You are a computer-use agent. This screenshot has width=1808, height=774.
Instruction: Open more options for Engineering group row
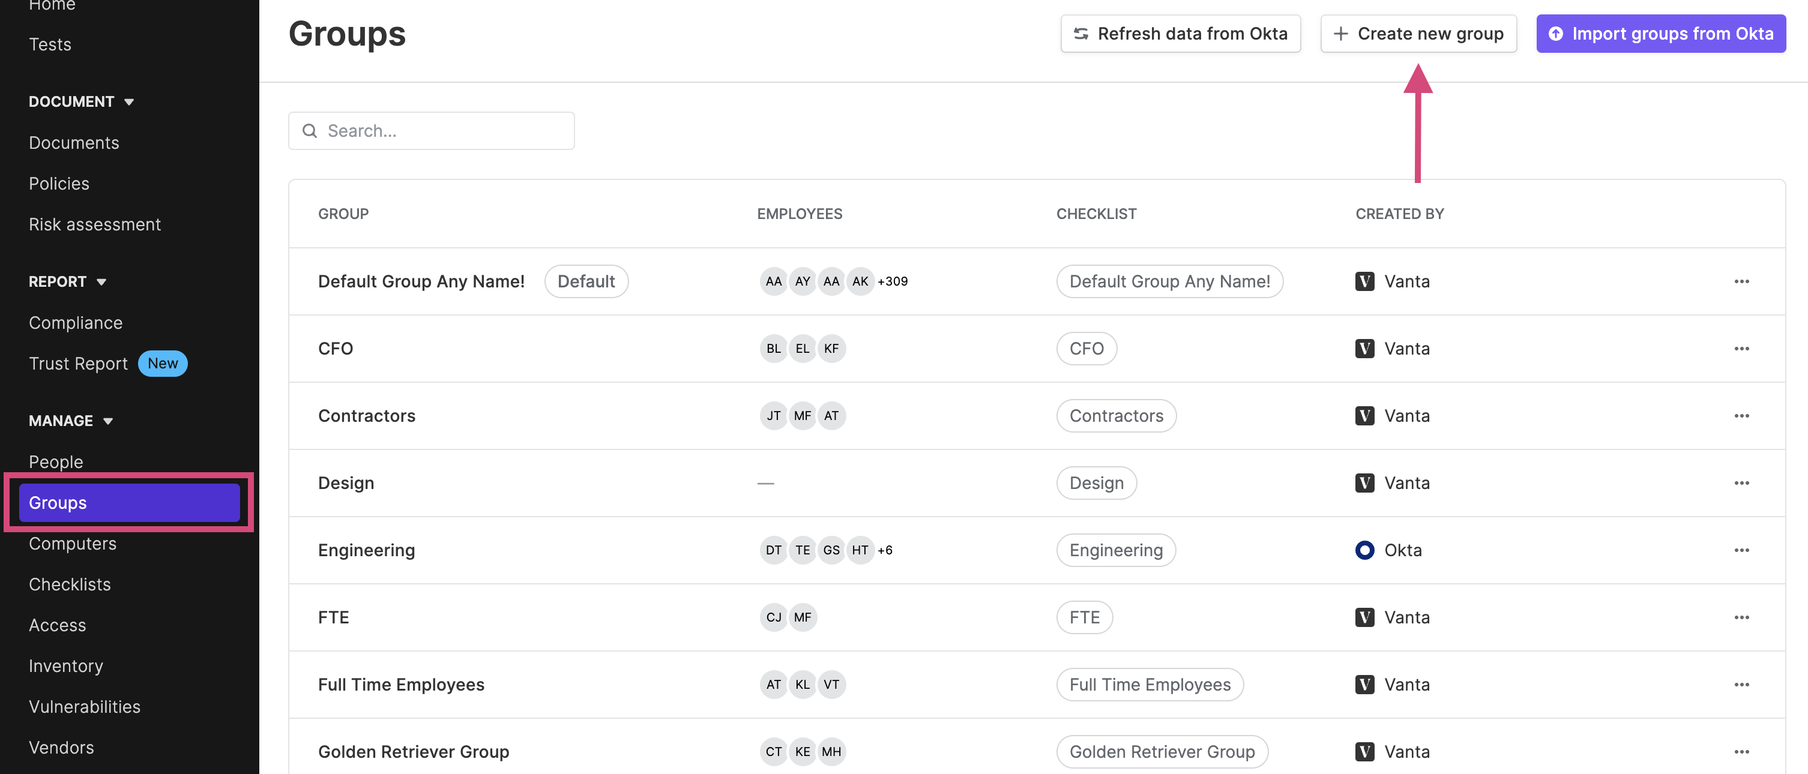(1741, 550)
